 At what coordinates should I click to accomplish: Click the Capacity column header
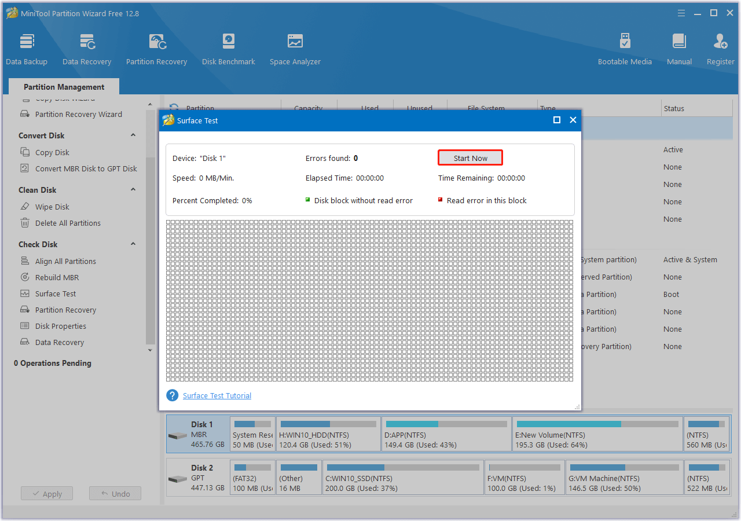(x=308, y=108)
